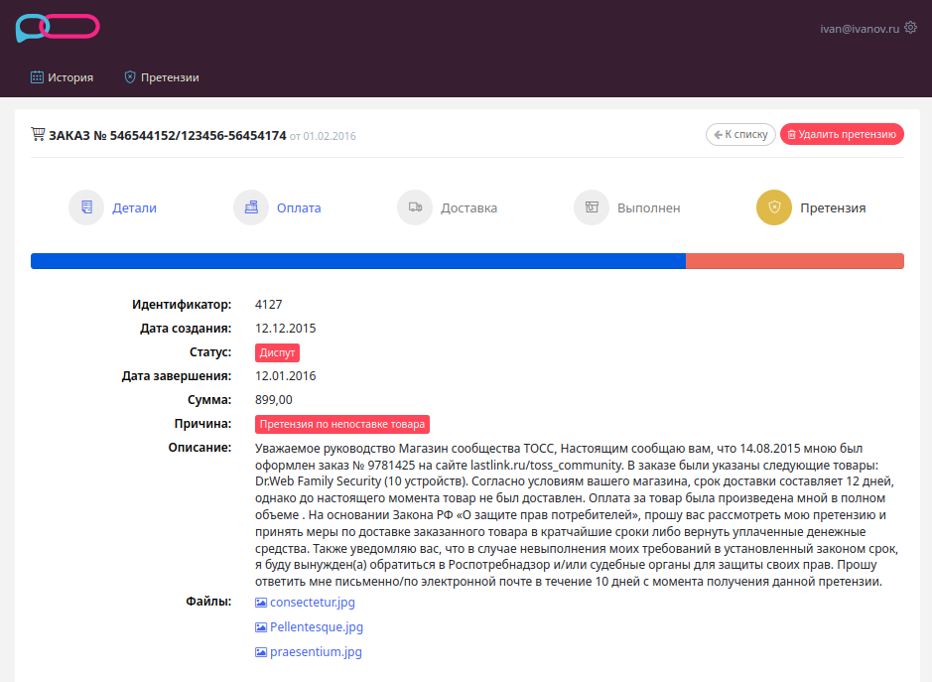Open the consectetur.jpg file link
The width and height of the screenshot is (932, 682).
305,603
